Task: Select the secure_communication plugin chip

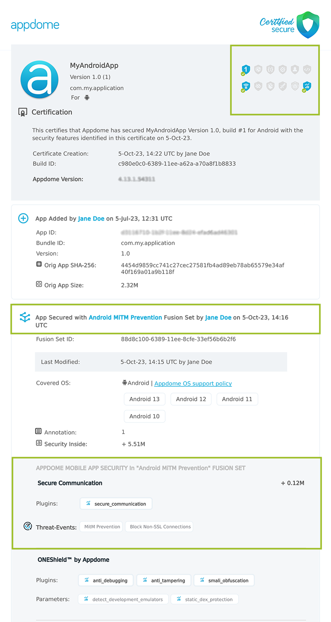Action: point(116,504)
